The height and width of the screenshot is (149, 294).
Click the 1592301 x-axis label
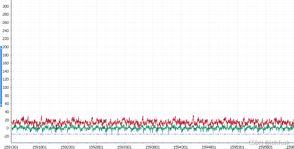point(68,147)
